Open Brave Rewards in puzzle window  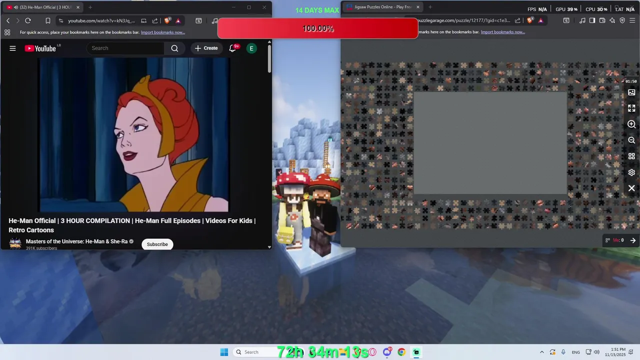click(x=540, y=20)
